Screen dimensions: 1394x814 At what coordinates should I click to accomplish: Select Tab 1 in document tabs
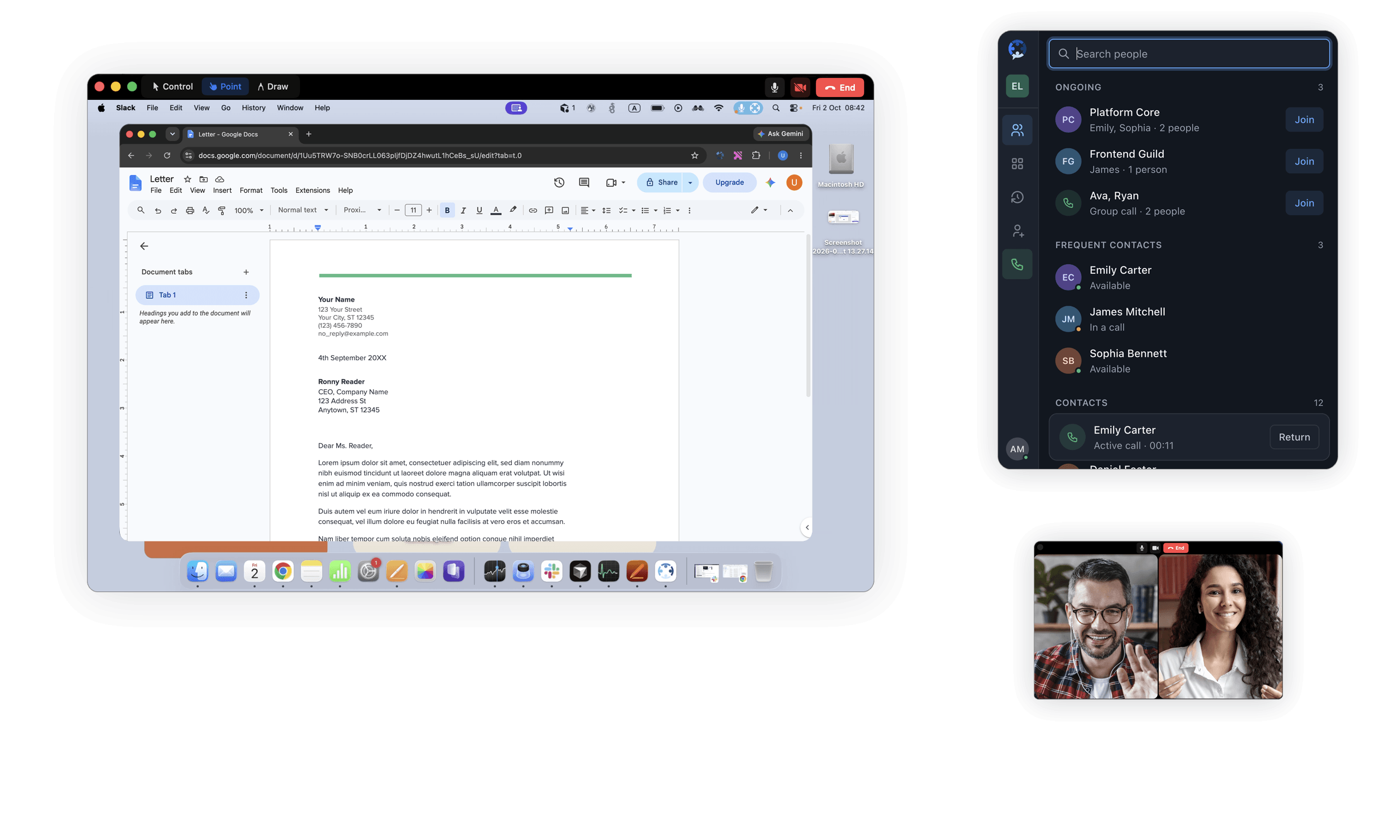point(197,295)
